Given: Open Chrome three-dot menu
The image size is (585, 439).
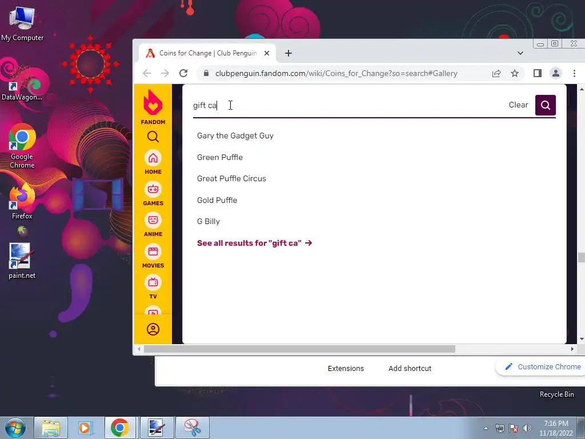Looking at the screenshot, I should click(x=574, y=73).
